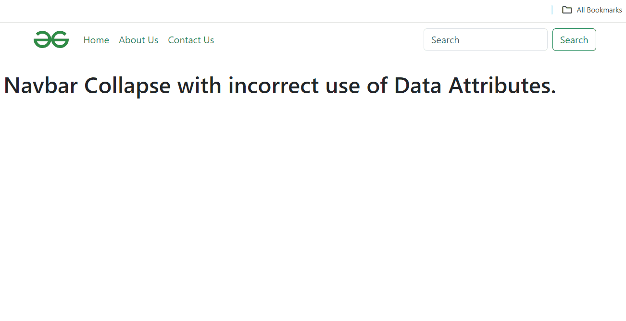Click the word "with" in the heading

[199, 86]
